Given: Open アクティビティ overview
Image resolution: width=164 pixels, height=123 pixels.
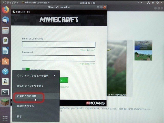Looking at the screenshot, I should pyautogui.click(x=10, y=3).
